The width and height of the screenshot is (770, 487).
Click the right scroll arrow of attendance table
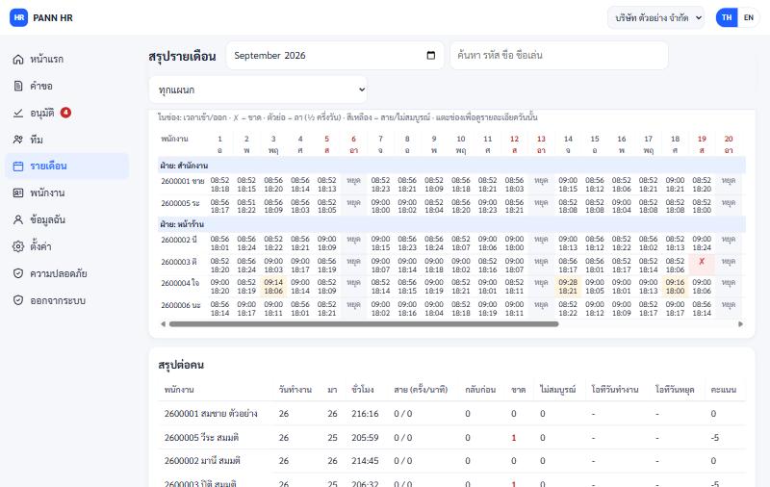pos(740,324)
